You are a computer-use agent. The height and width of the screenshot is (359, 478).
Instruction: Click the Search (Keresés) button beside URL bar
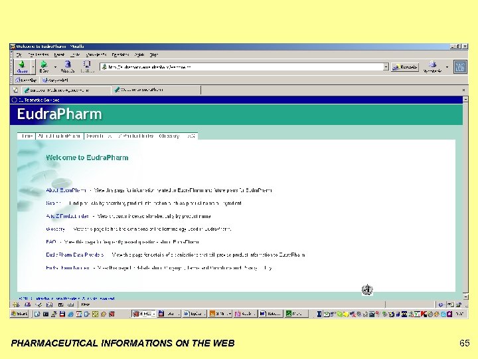(x=405, y=67)
